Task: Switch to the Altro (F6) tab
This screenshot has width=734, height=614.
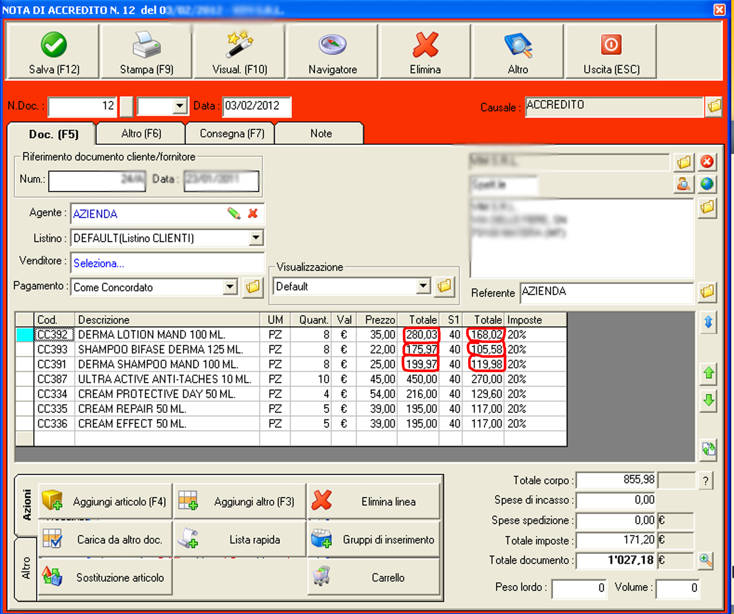Action: pyautogui.click(x=141, y=134)
